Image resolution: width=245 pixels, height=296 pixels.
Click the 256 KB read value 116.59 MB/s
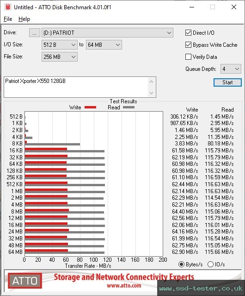pyautogui.click(x=219, y=177)
